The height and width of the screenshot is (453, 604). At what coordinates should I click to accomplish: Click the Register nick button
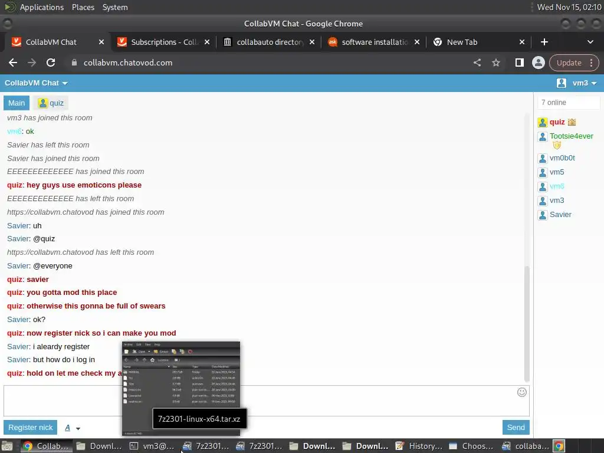31,428
